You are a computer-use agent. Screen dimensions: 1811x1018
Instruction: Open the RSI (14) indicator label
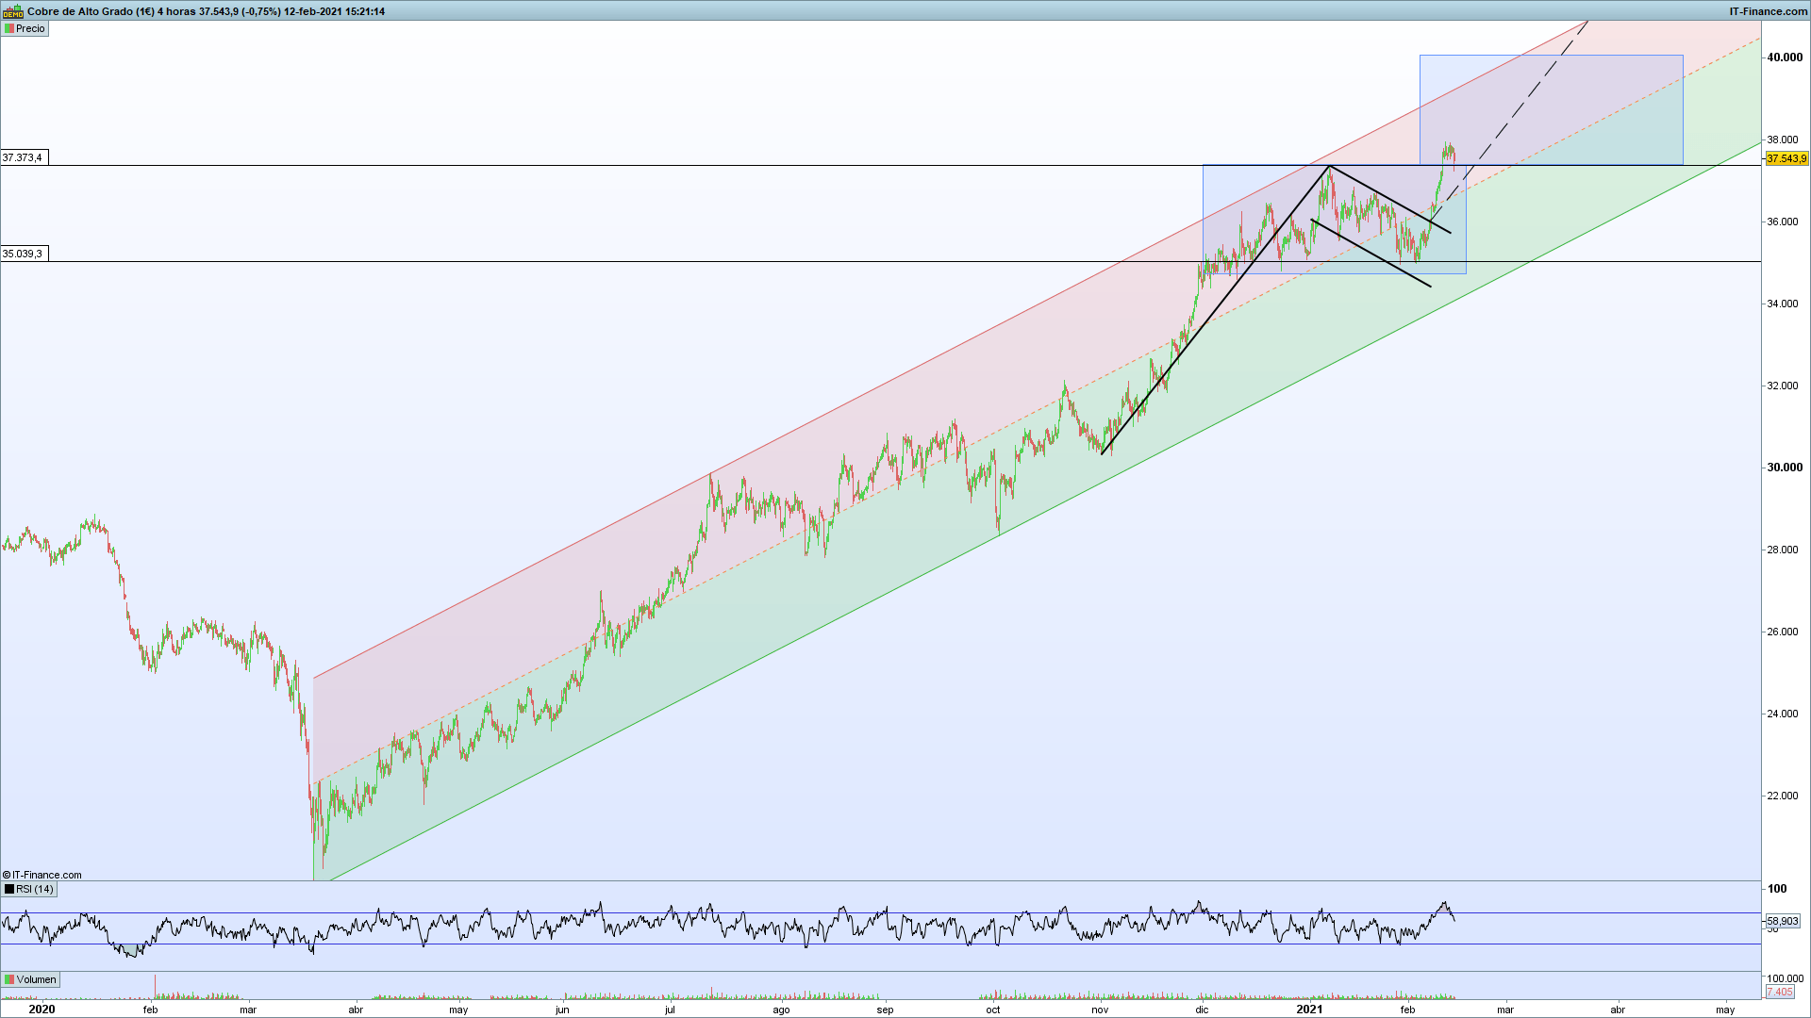[x=29, y=889]
